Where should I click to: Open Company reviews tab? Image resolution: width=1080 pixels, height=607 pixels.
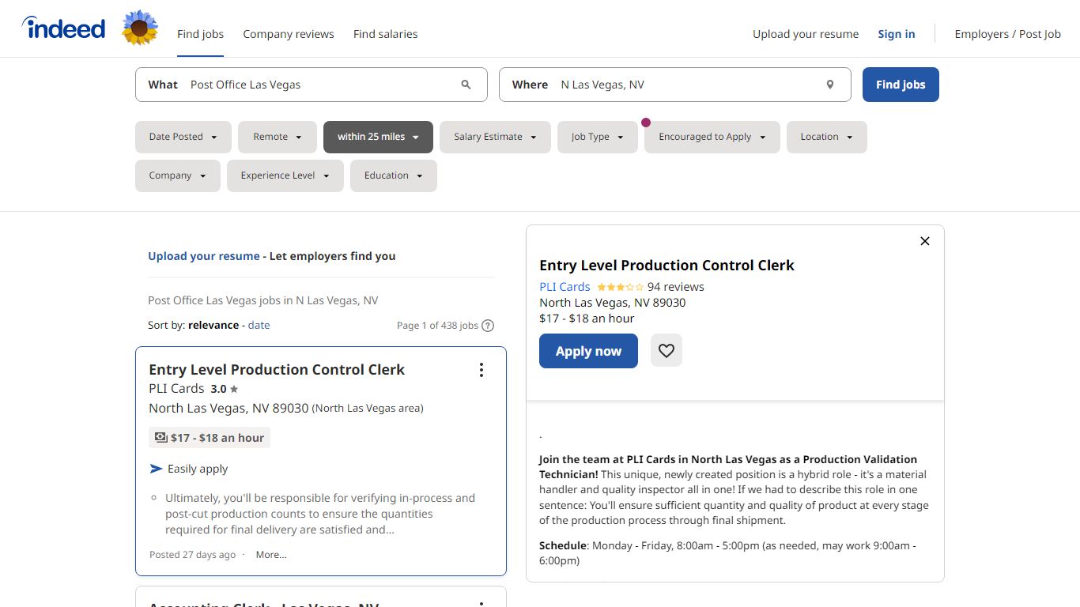coord(289,34)
